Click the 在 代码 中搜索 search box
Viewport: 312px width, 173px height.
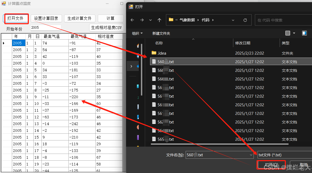tap(283, 20)
